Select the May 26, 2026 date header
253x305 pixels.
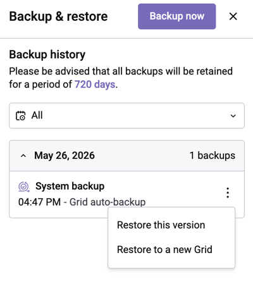65,156
